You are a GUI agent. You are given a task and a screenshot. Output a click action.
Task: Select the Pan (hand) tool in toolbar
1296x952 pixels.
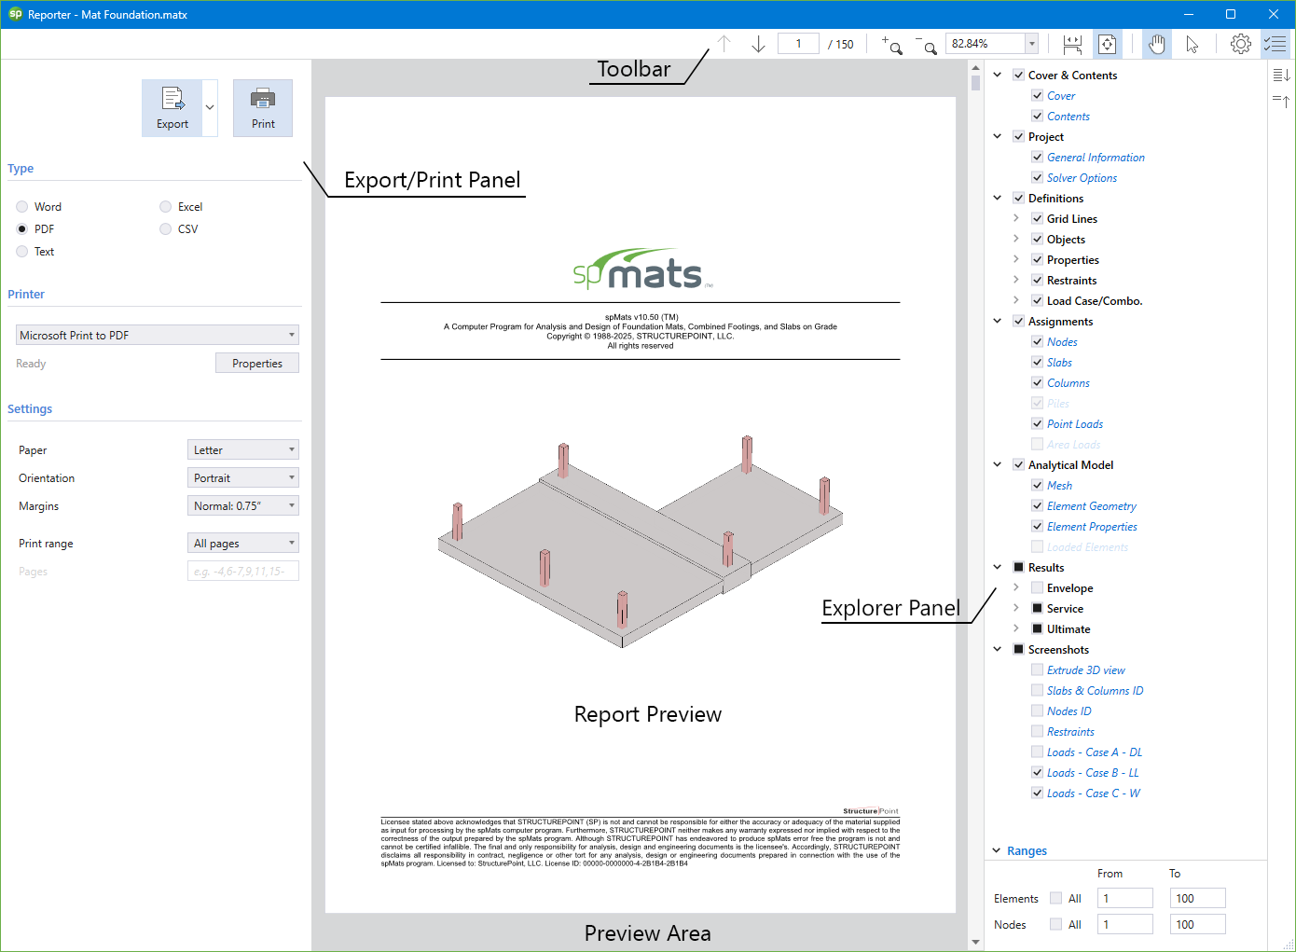[1156, 44]
